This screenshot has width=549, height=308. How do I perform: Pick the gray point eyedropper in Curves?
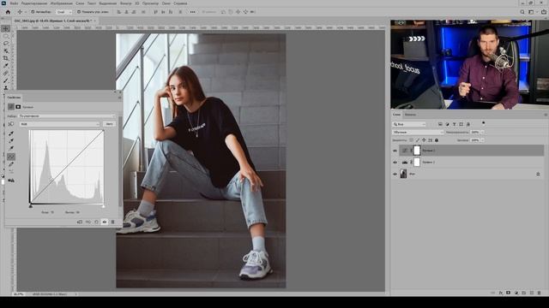(x=11, y=140)
